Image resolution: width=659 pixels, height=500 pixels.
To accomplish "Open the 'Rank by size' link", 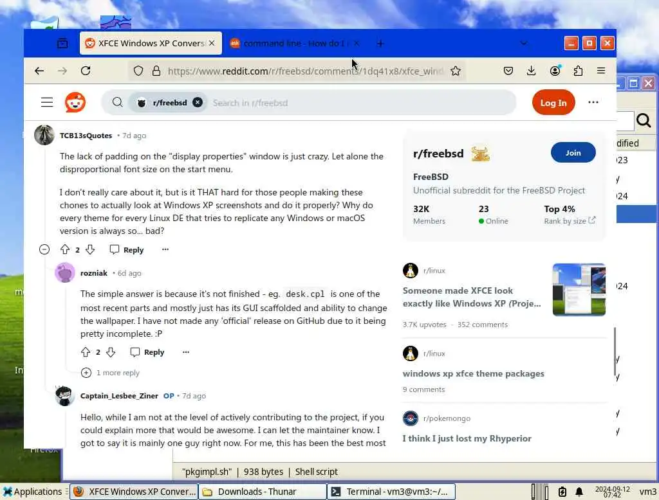I will (570, 221).
